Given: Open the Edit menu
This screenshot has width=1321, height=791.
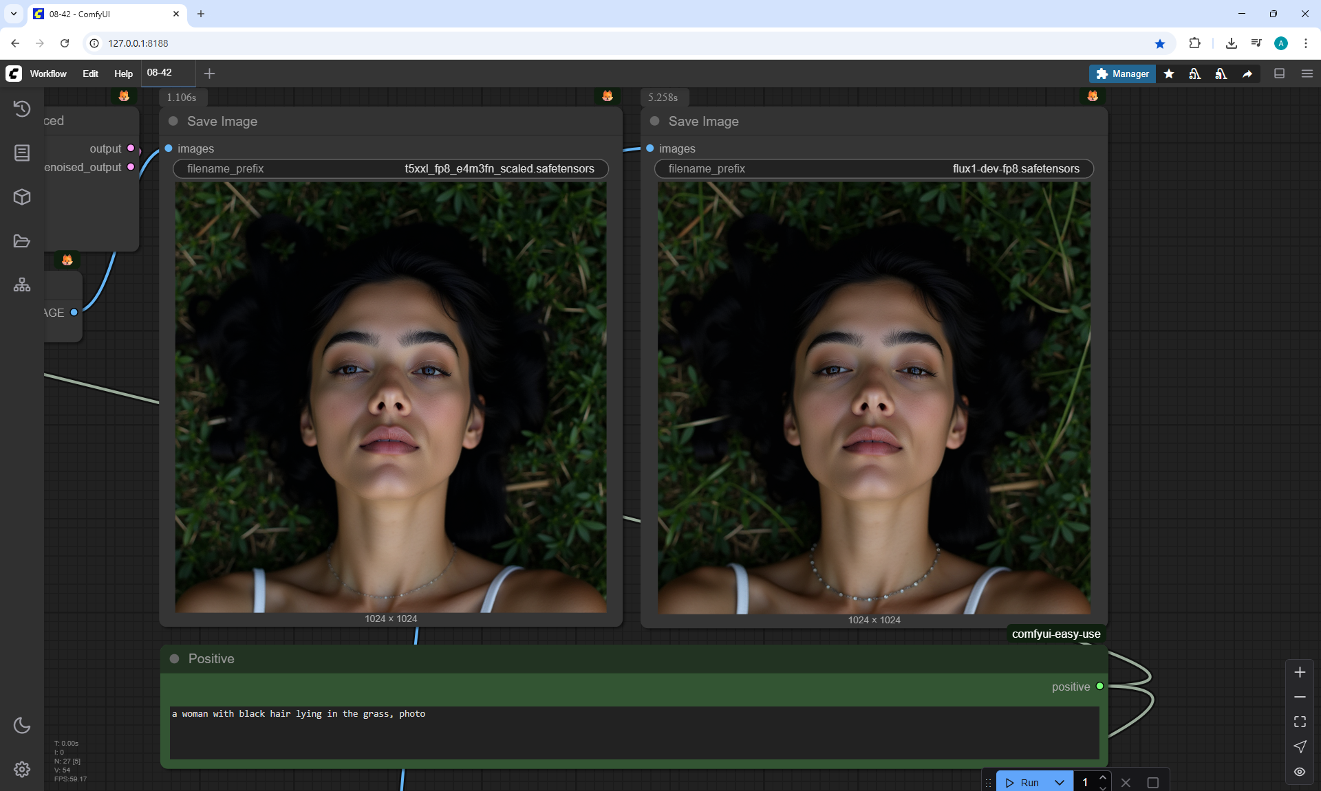Looking at the screenshot, I should pos(90,74).
